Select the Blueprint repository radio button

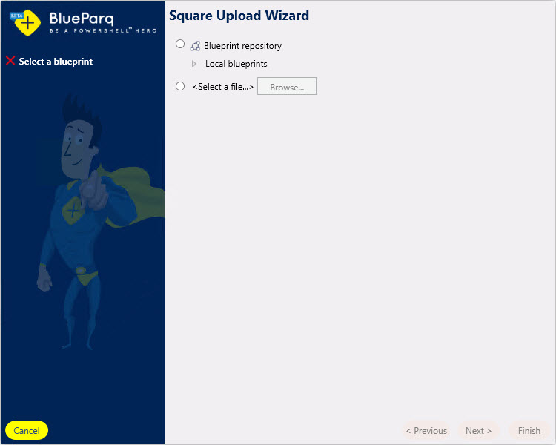(x=180, y=44)
